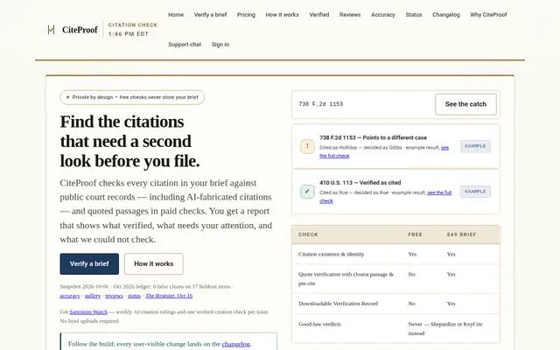
Task: Open the Sanctions Watch link
Action: (88, 311)
